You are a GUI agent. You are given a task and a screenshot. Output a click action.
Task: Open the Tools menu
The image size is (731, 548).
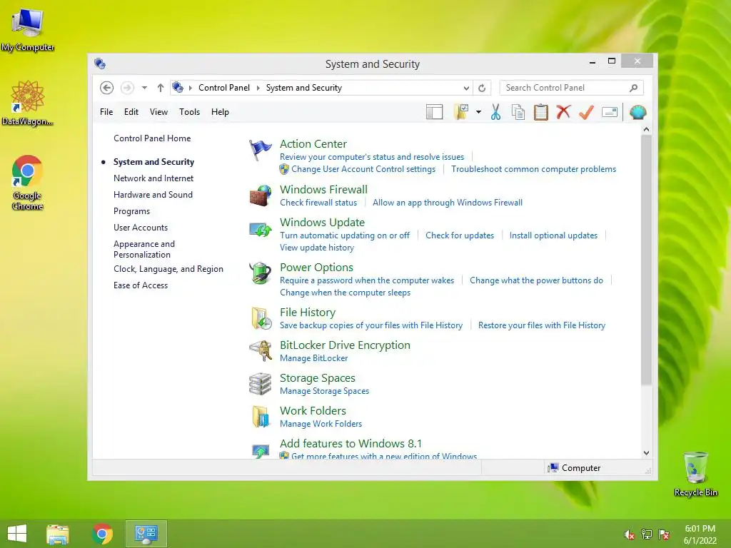pos(189,112)
